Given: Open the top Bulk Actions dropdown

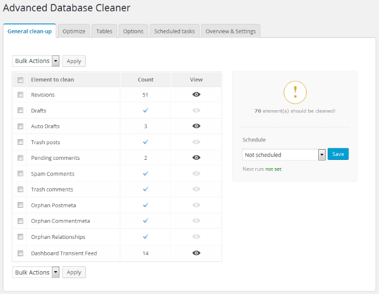Looking at the screenshot, I should pos(36,61).
